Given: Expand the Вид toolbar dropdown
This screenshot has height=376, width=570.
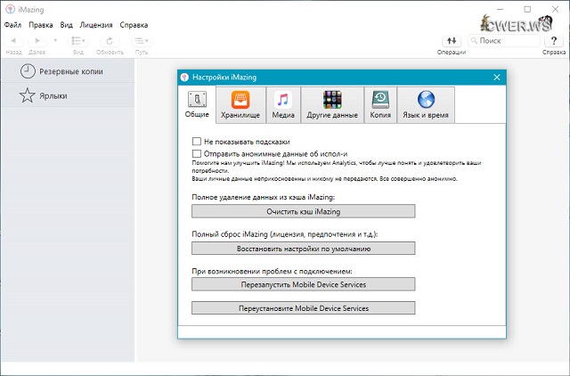Looking at the screenshot, I should [x=78, y=41].
